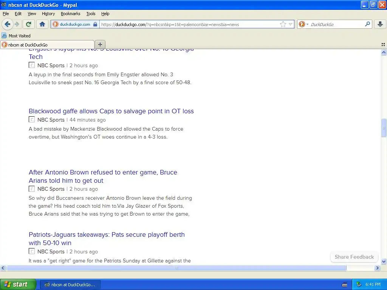The width and height of the screenshot is (387, 290).
Task: Bookmark this page with the star icon
Action: pos(283,24)
